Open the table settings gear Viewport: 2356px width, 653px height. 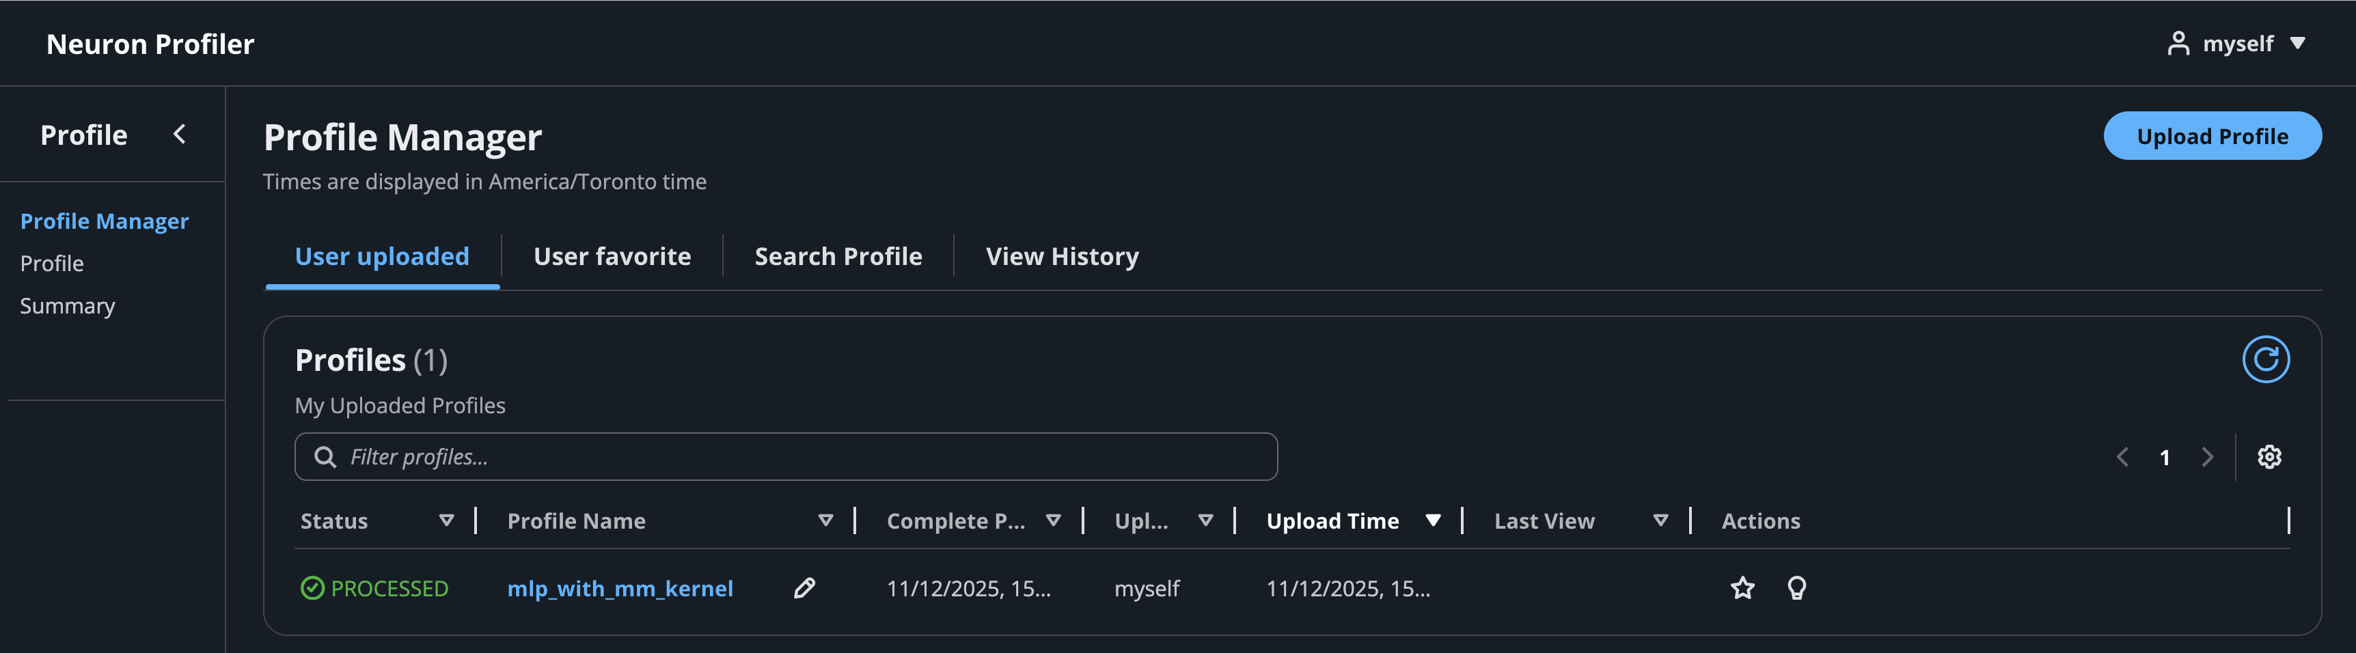tap(2269, 456)
